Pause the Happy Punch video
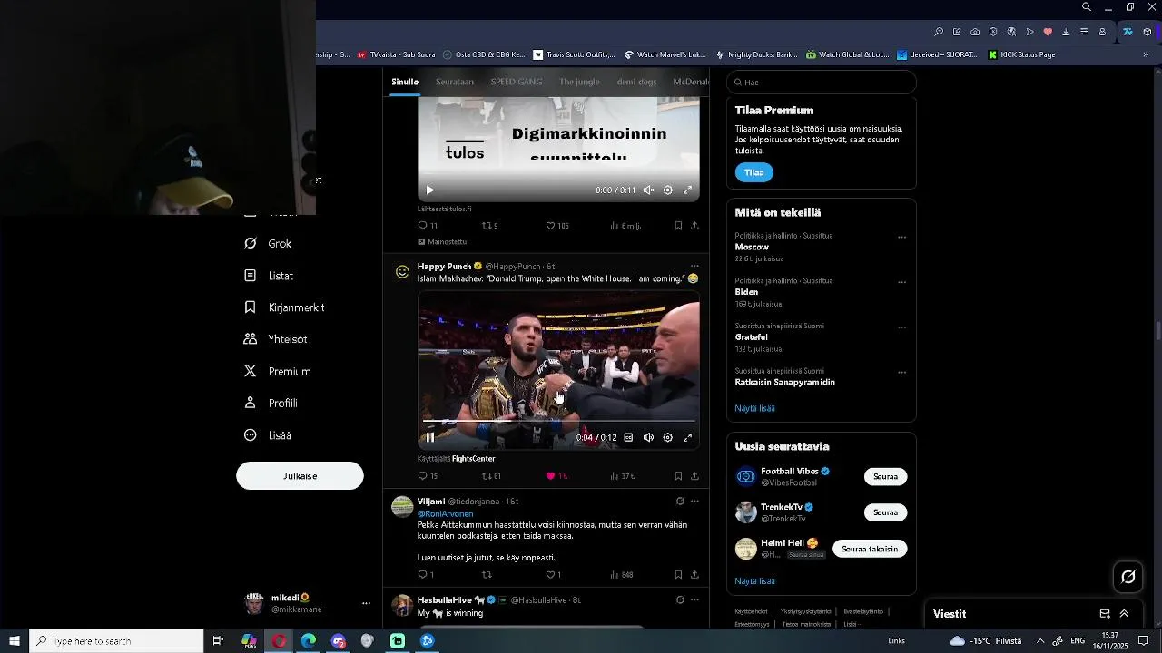1162x653 pixels. coord(430,437)
